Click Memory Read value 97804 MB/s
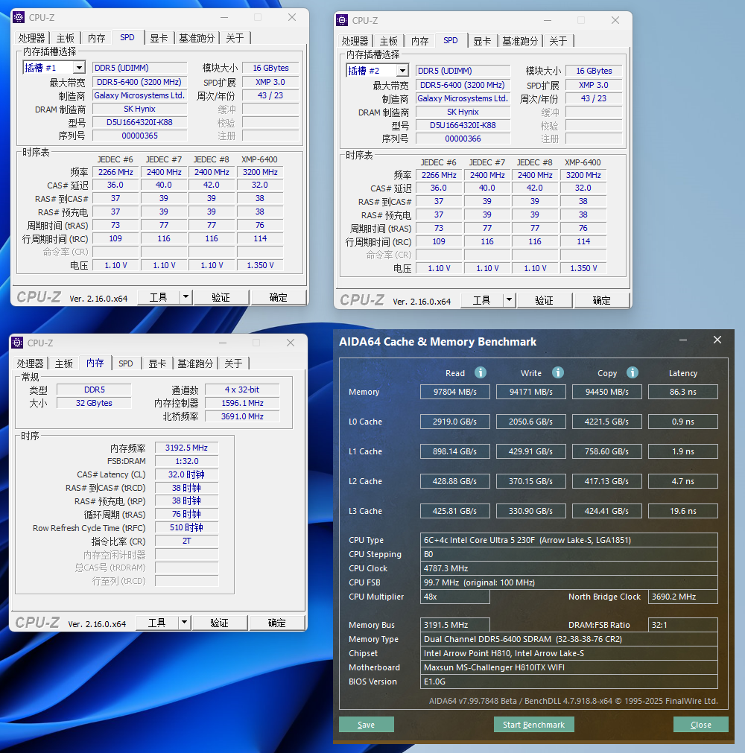This screenshot has width=745, height=753. click(455, 392)
